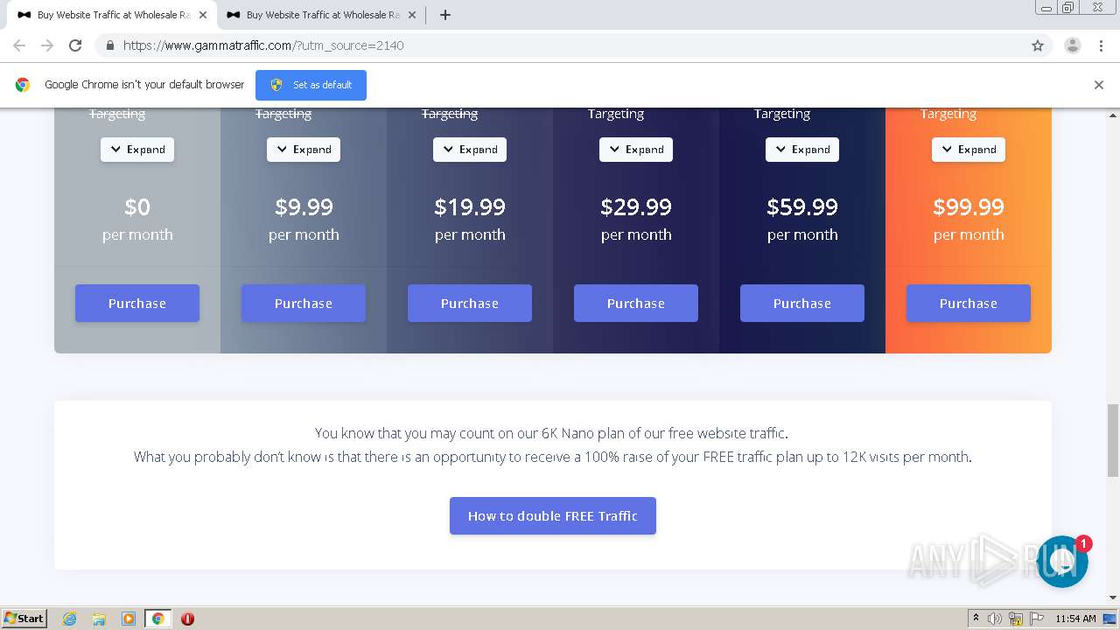
Task: Purchase the $99.99 per month plan
Action: [969, 303]
